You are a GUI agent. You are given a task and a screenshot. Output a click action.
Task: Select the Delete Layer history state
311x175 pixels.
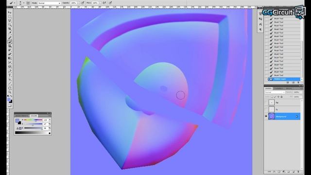coord(284,79)
